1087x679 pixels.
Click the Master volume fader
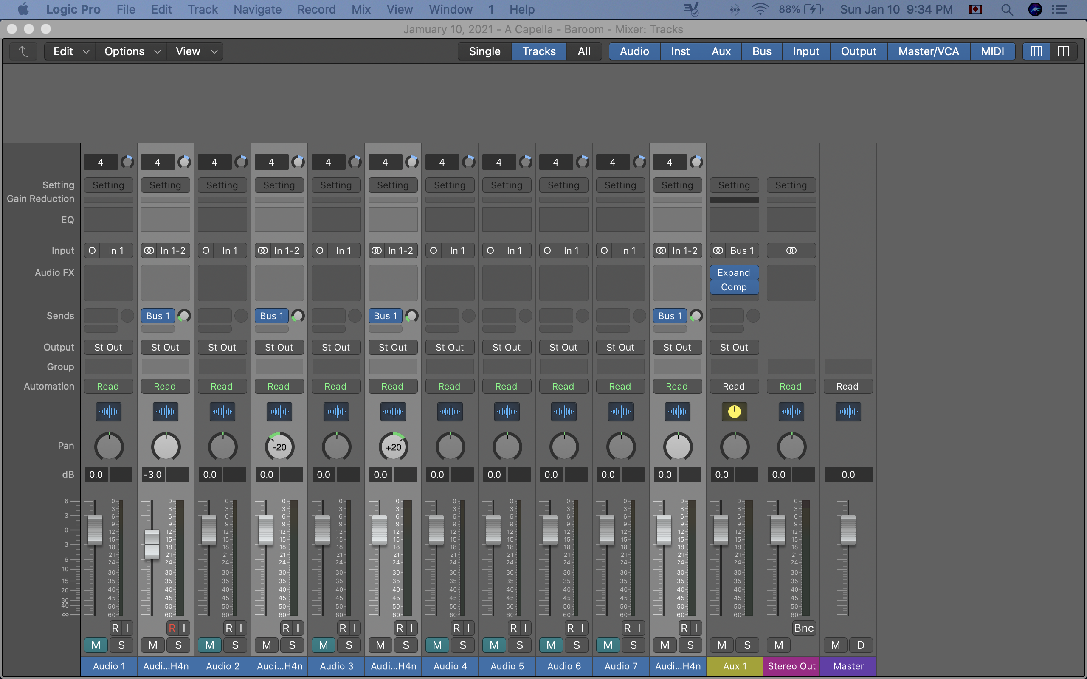point(848,530)
